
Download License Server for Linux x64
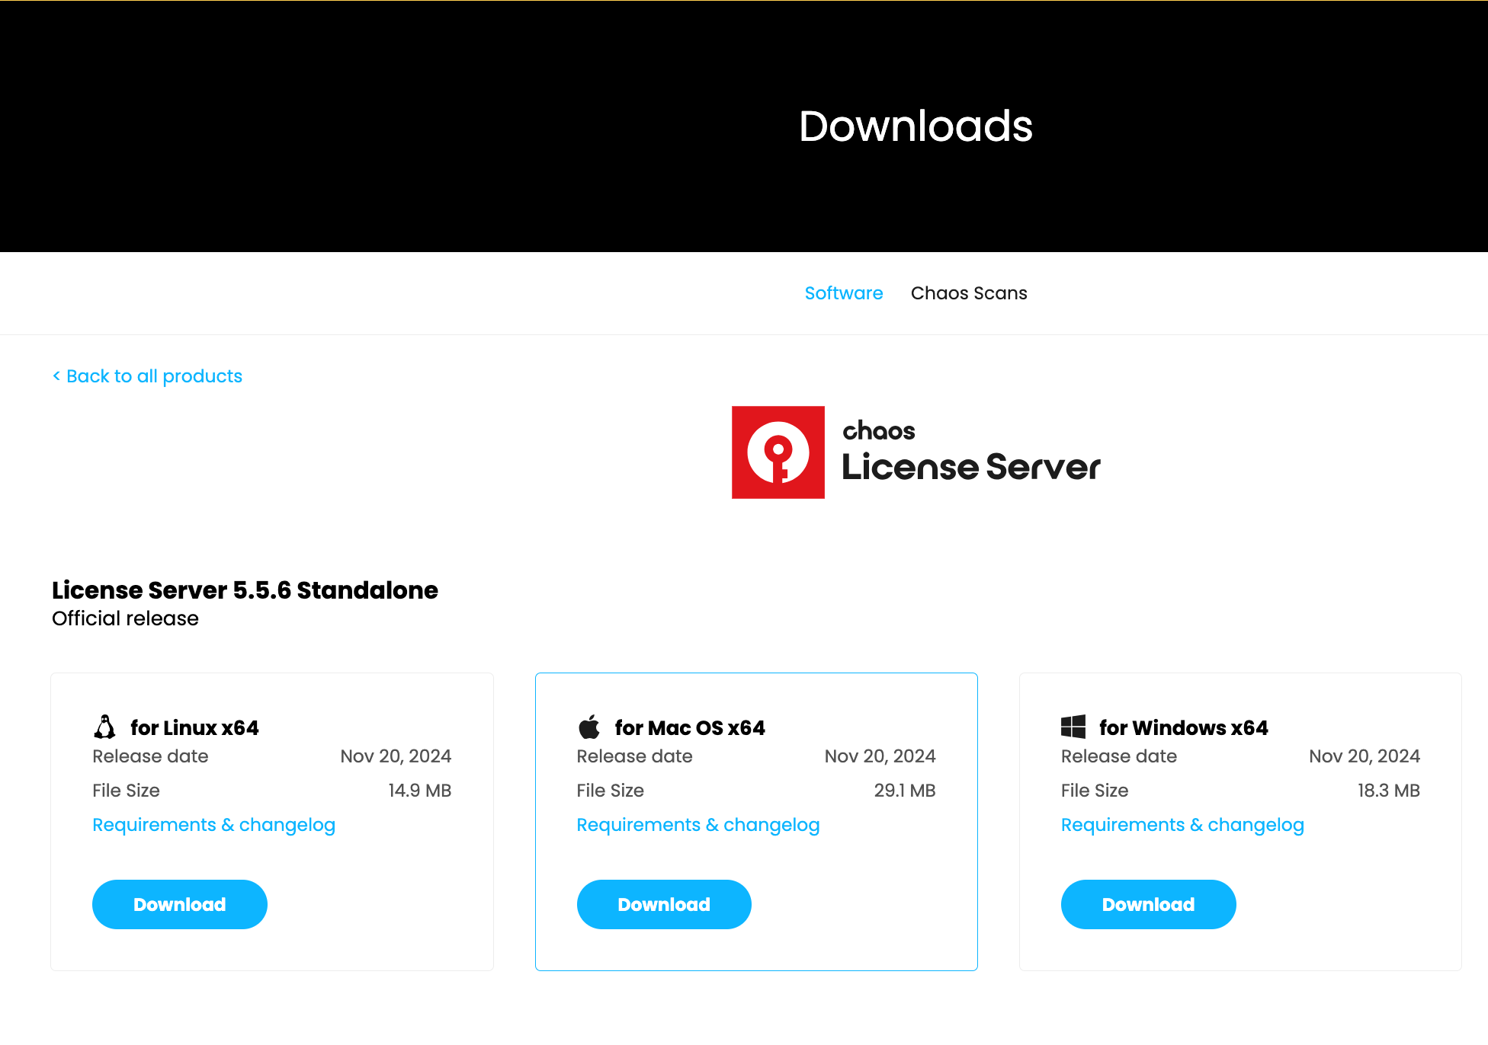point(180,904)
